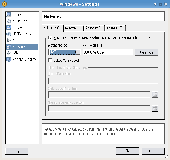The height and width of the screenshot is (160, 170).
Task: Uncheck the Cable Connected checkbox
Action: pos(50,60)
